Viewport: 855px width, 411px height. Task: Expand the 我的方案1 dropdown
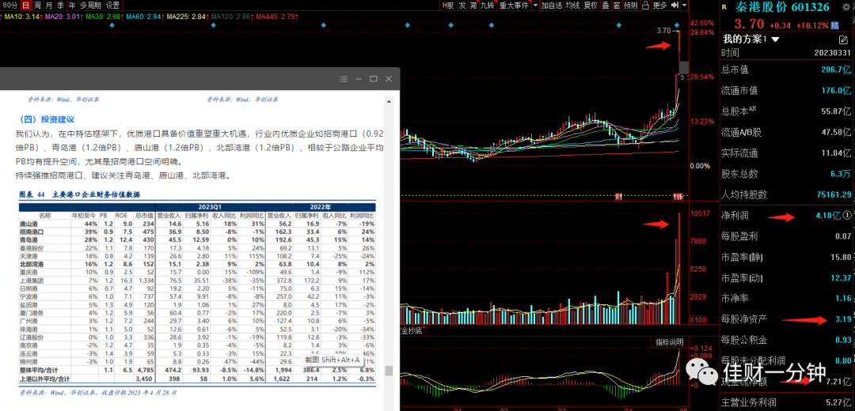pos(775,40)
